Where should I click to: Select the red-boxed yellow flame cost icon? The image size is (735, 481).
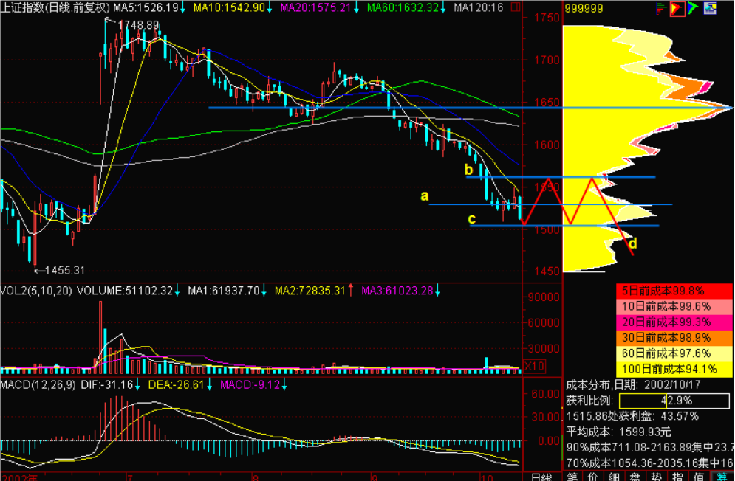(676, 9)
